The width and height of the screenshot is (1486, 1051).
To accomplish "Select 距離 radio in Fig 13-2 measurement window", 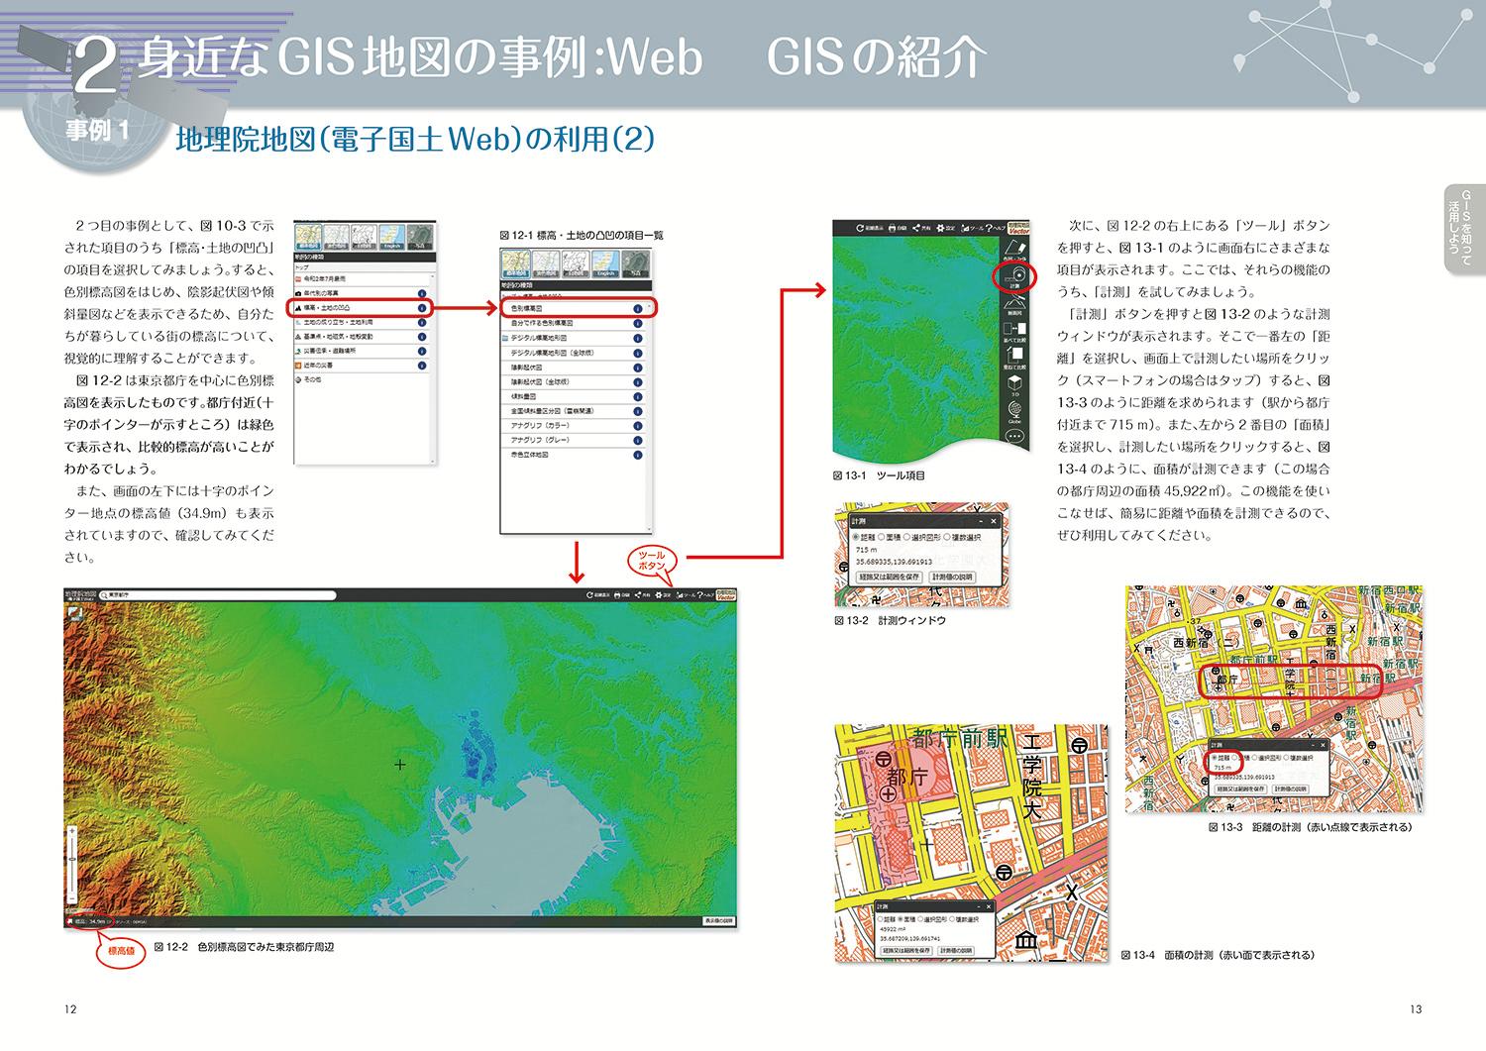I will click(856, 537).
